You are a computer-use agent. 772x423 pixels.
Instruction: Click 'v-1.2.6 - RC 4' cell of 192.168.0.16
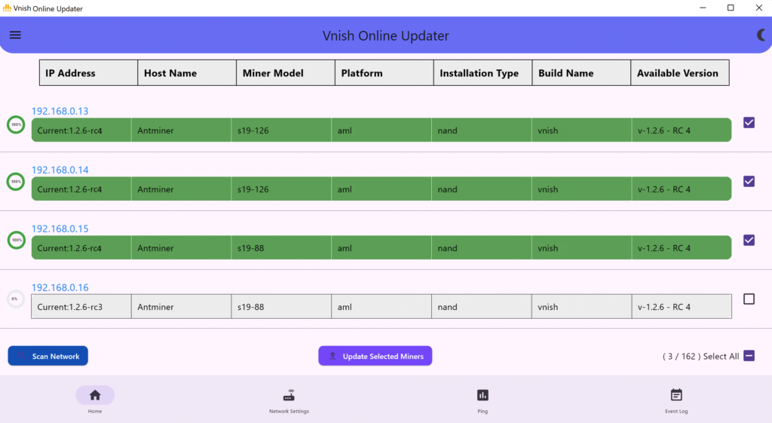pyautogui.click(x=682, y=307)
